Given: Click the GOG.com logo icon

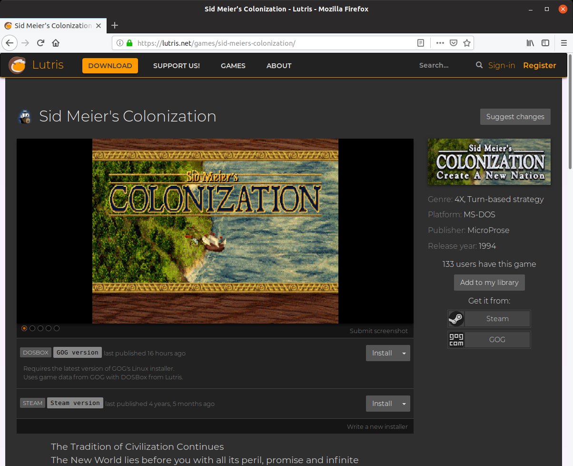Looking at the screenshot, I should [456, 340].
